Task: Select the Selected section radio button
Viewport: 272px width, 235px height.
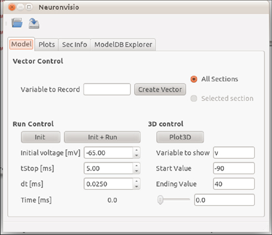Action: pyautogui.click(x=194, y=98)
